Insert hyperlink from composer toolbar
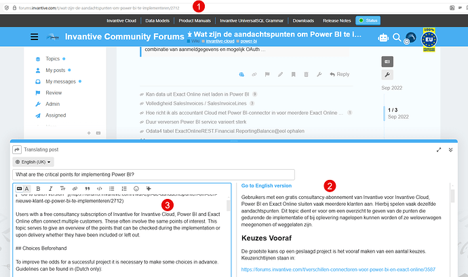 pos(75,189)
